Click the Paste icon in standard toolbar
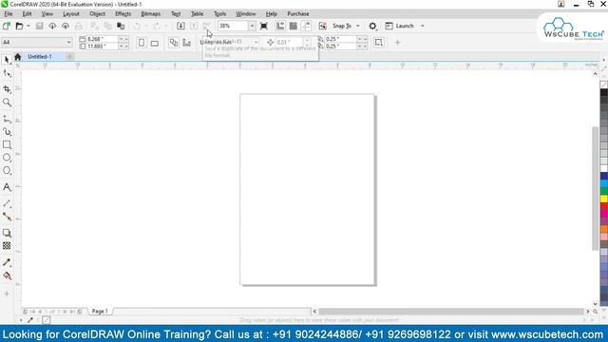608x342 pixels. [x=121, y=26]
